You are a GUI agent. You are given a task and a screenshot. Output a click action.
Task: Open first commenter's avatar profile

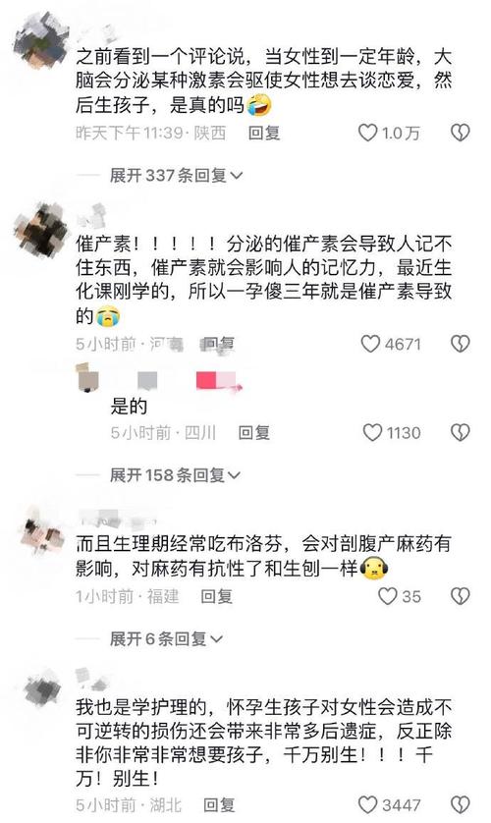tap(40, 39)
